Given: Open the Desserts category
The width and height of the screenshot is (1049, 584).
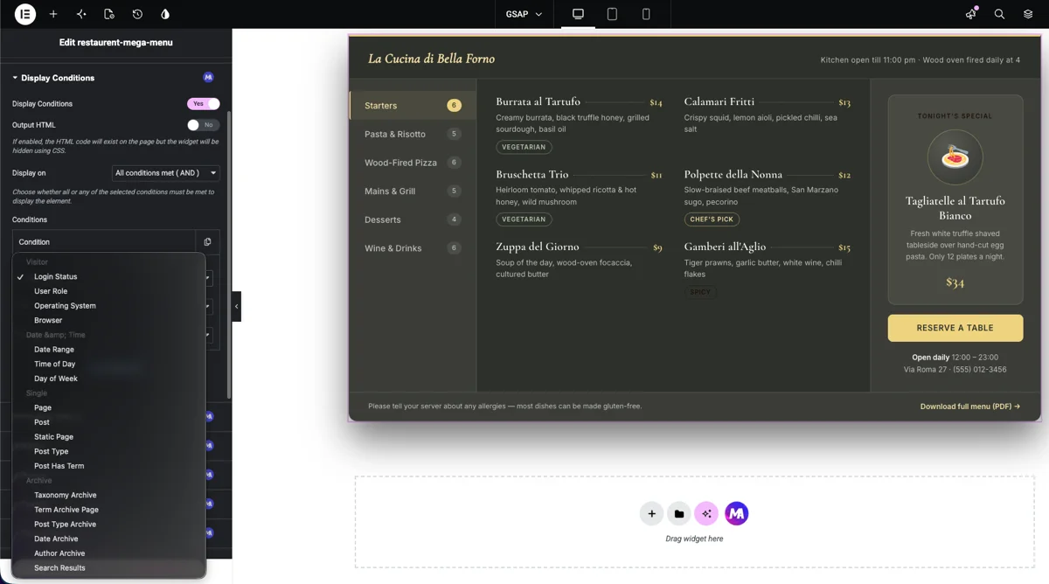Looking at the screenshot, I should click(413, 219).
